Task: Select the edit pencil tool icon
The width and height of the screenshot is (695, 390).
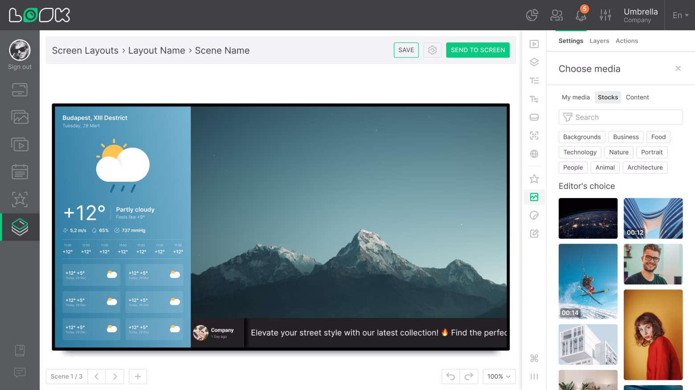Action: click(x=534, y=234)
